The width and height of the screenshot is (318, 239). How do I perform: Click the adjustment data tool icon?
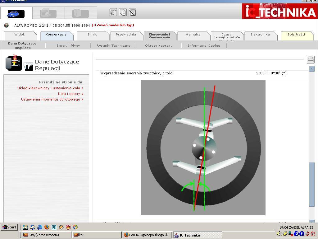pos(28,67)
